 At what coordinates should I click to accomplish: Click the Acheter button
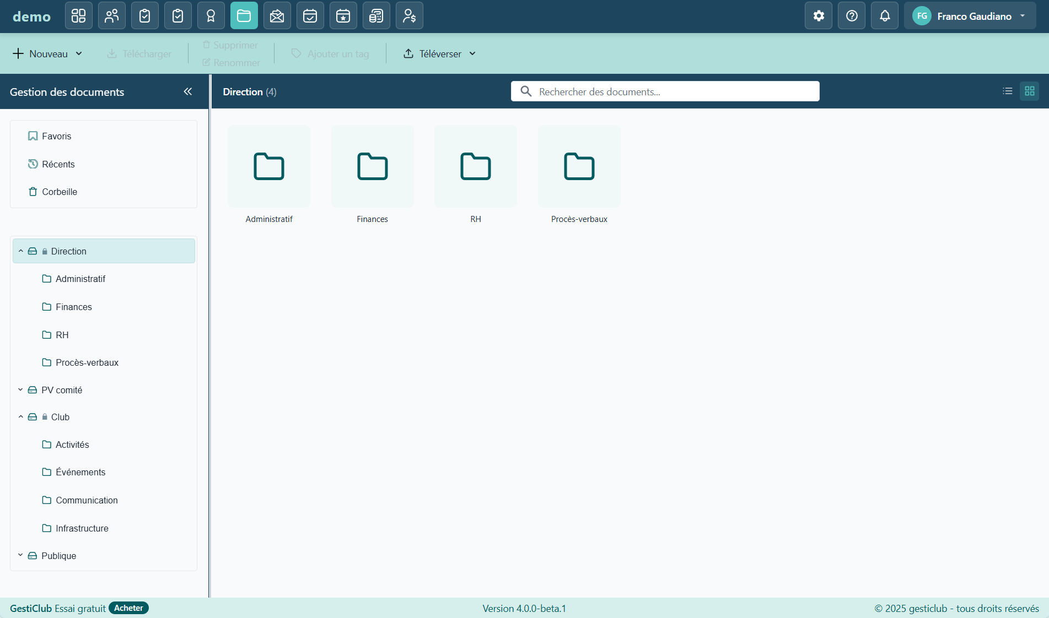tap(128, 608)
